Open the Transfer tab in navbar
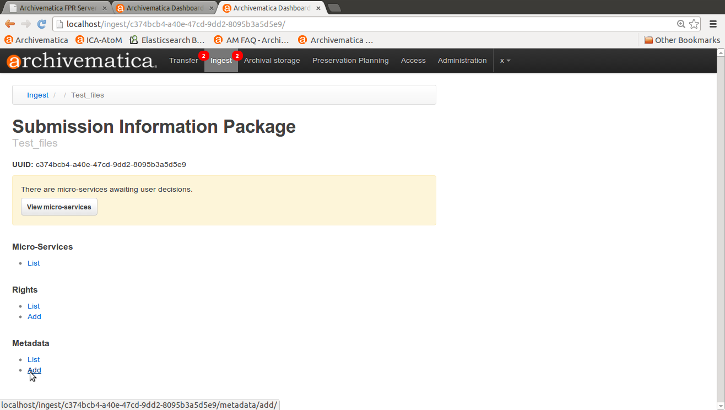The image size is (725, 410). click(x=183, y=61)
